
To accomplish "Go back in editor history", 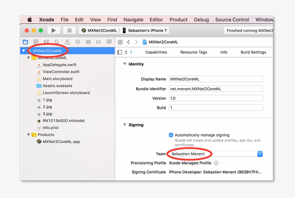I will 128,42.
